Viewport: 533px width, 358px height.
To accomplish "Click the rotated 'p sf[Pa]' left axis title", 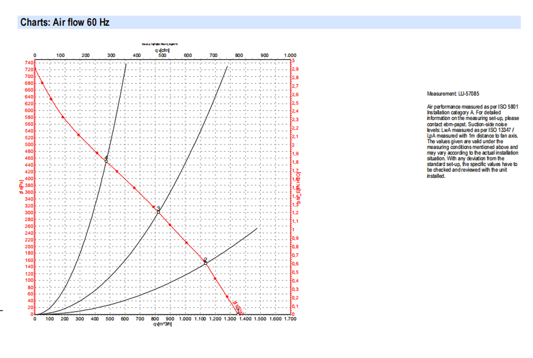I will click(21, 188).
